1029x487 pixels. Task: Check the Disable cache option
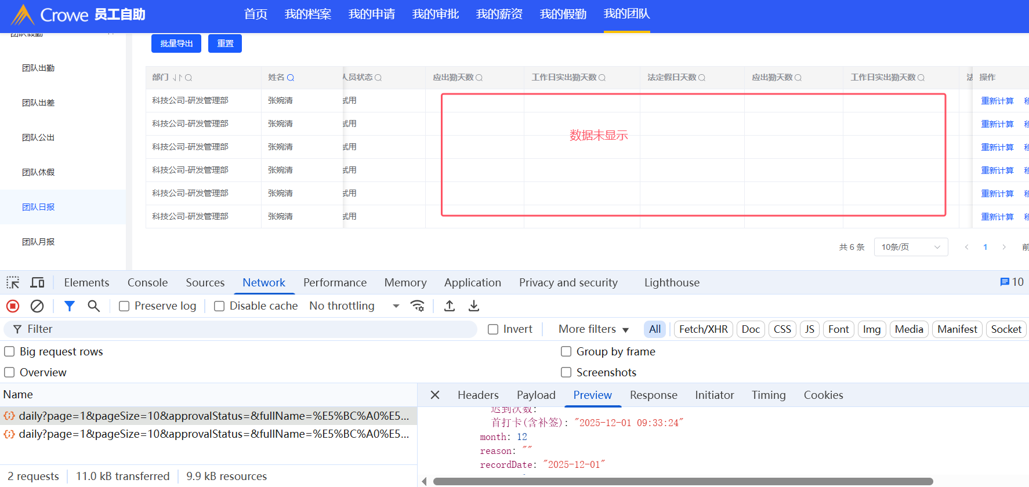click(219, 306)
